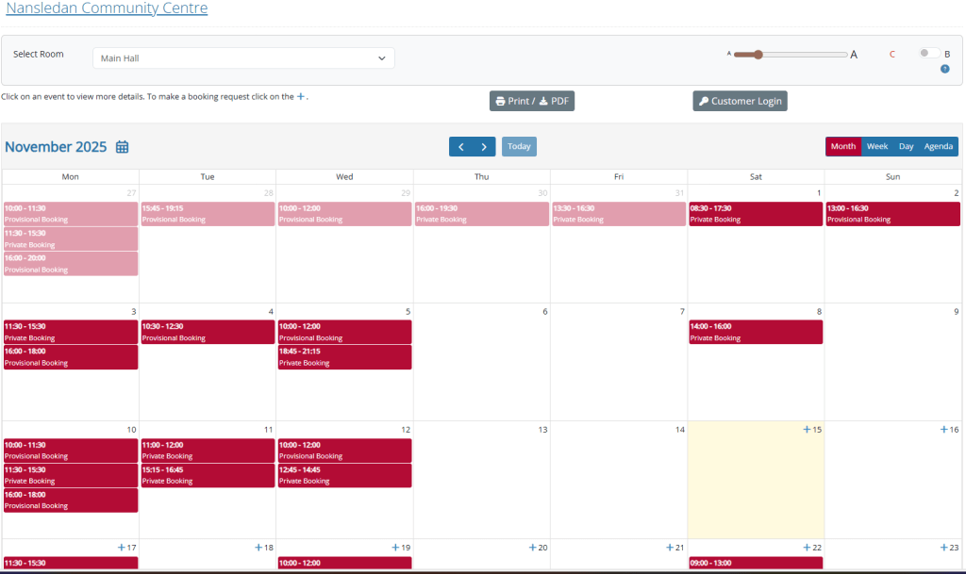This screenshot has width=966, height=574.
Task: Request a booking on the 20th
Action: [532, 548]
